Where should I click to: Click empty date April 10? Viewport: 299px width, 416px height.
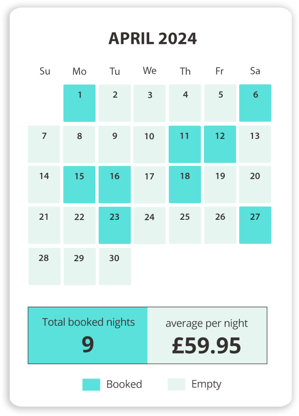click(149, 144)
